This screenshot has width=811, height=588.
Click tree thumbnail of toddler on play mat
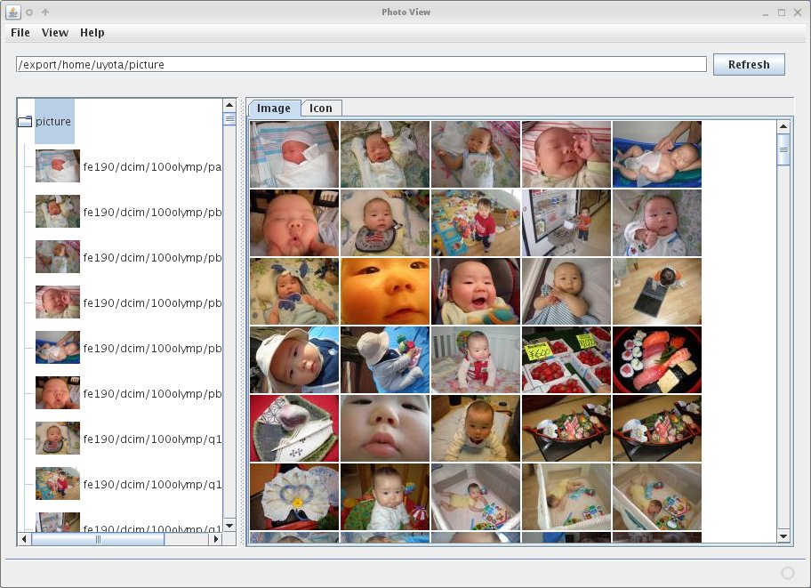[x=58, y=483]
